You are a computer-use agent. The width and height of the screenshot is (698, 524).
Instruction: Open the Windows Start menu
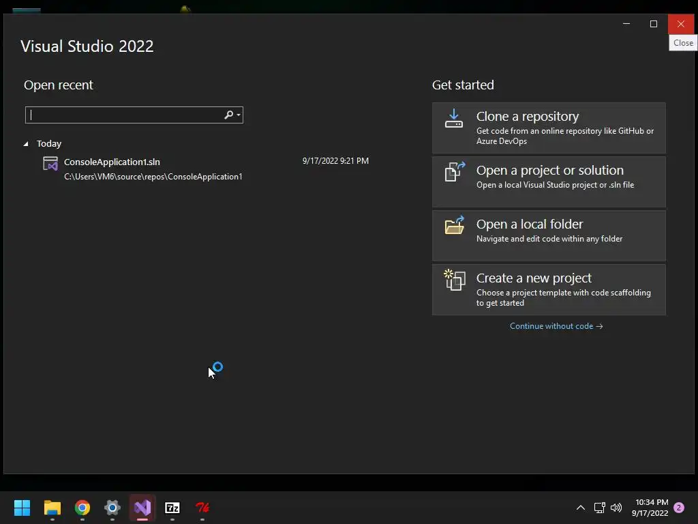click(x=22, y=508)
